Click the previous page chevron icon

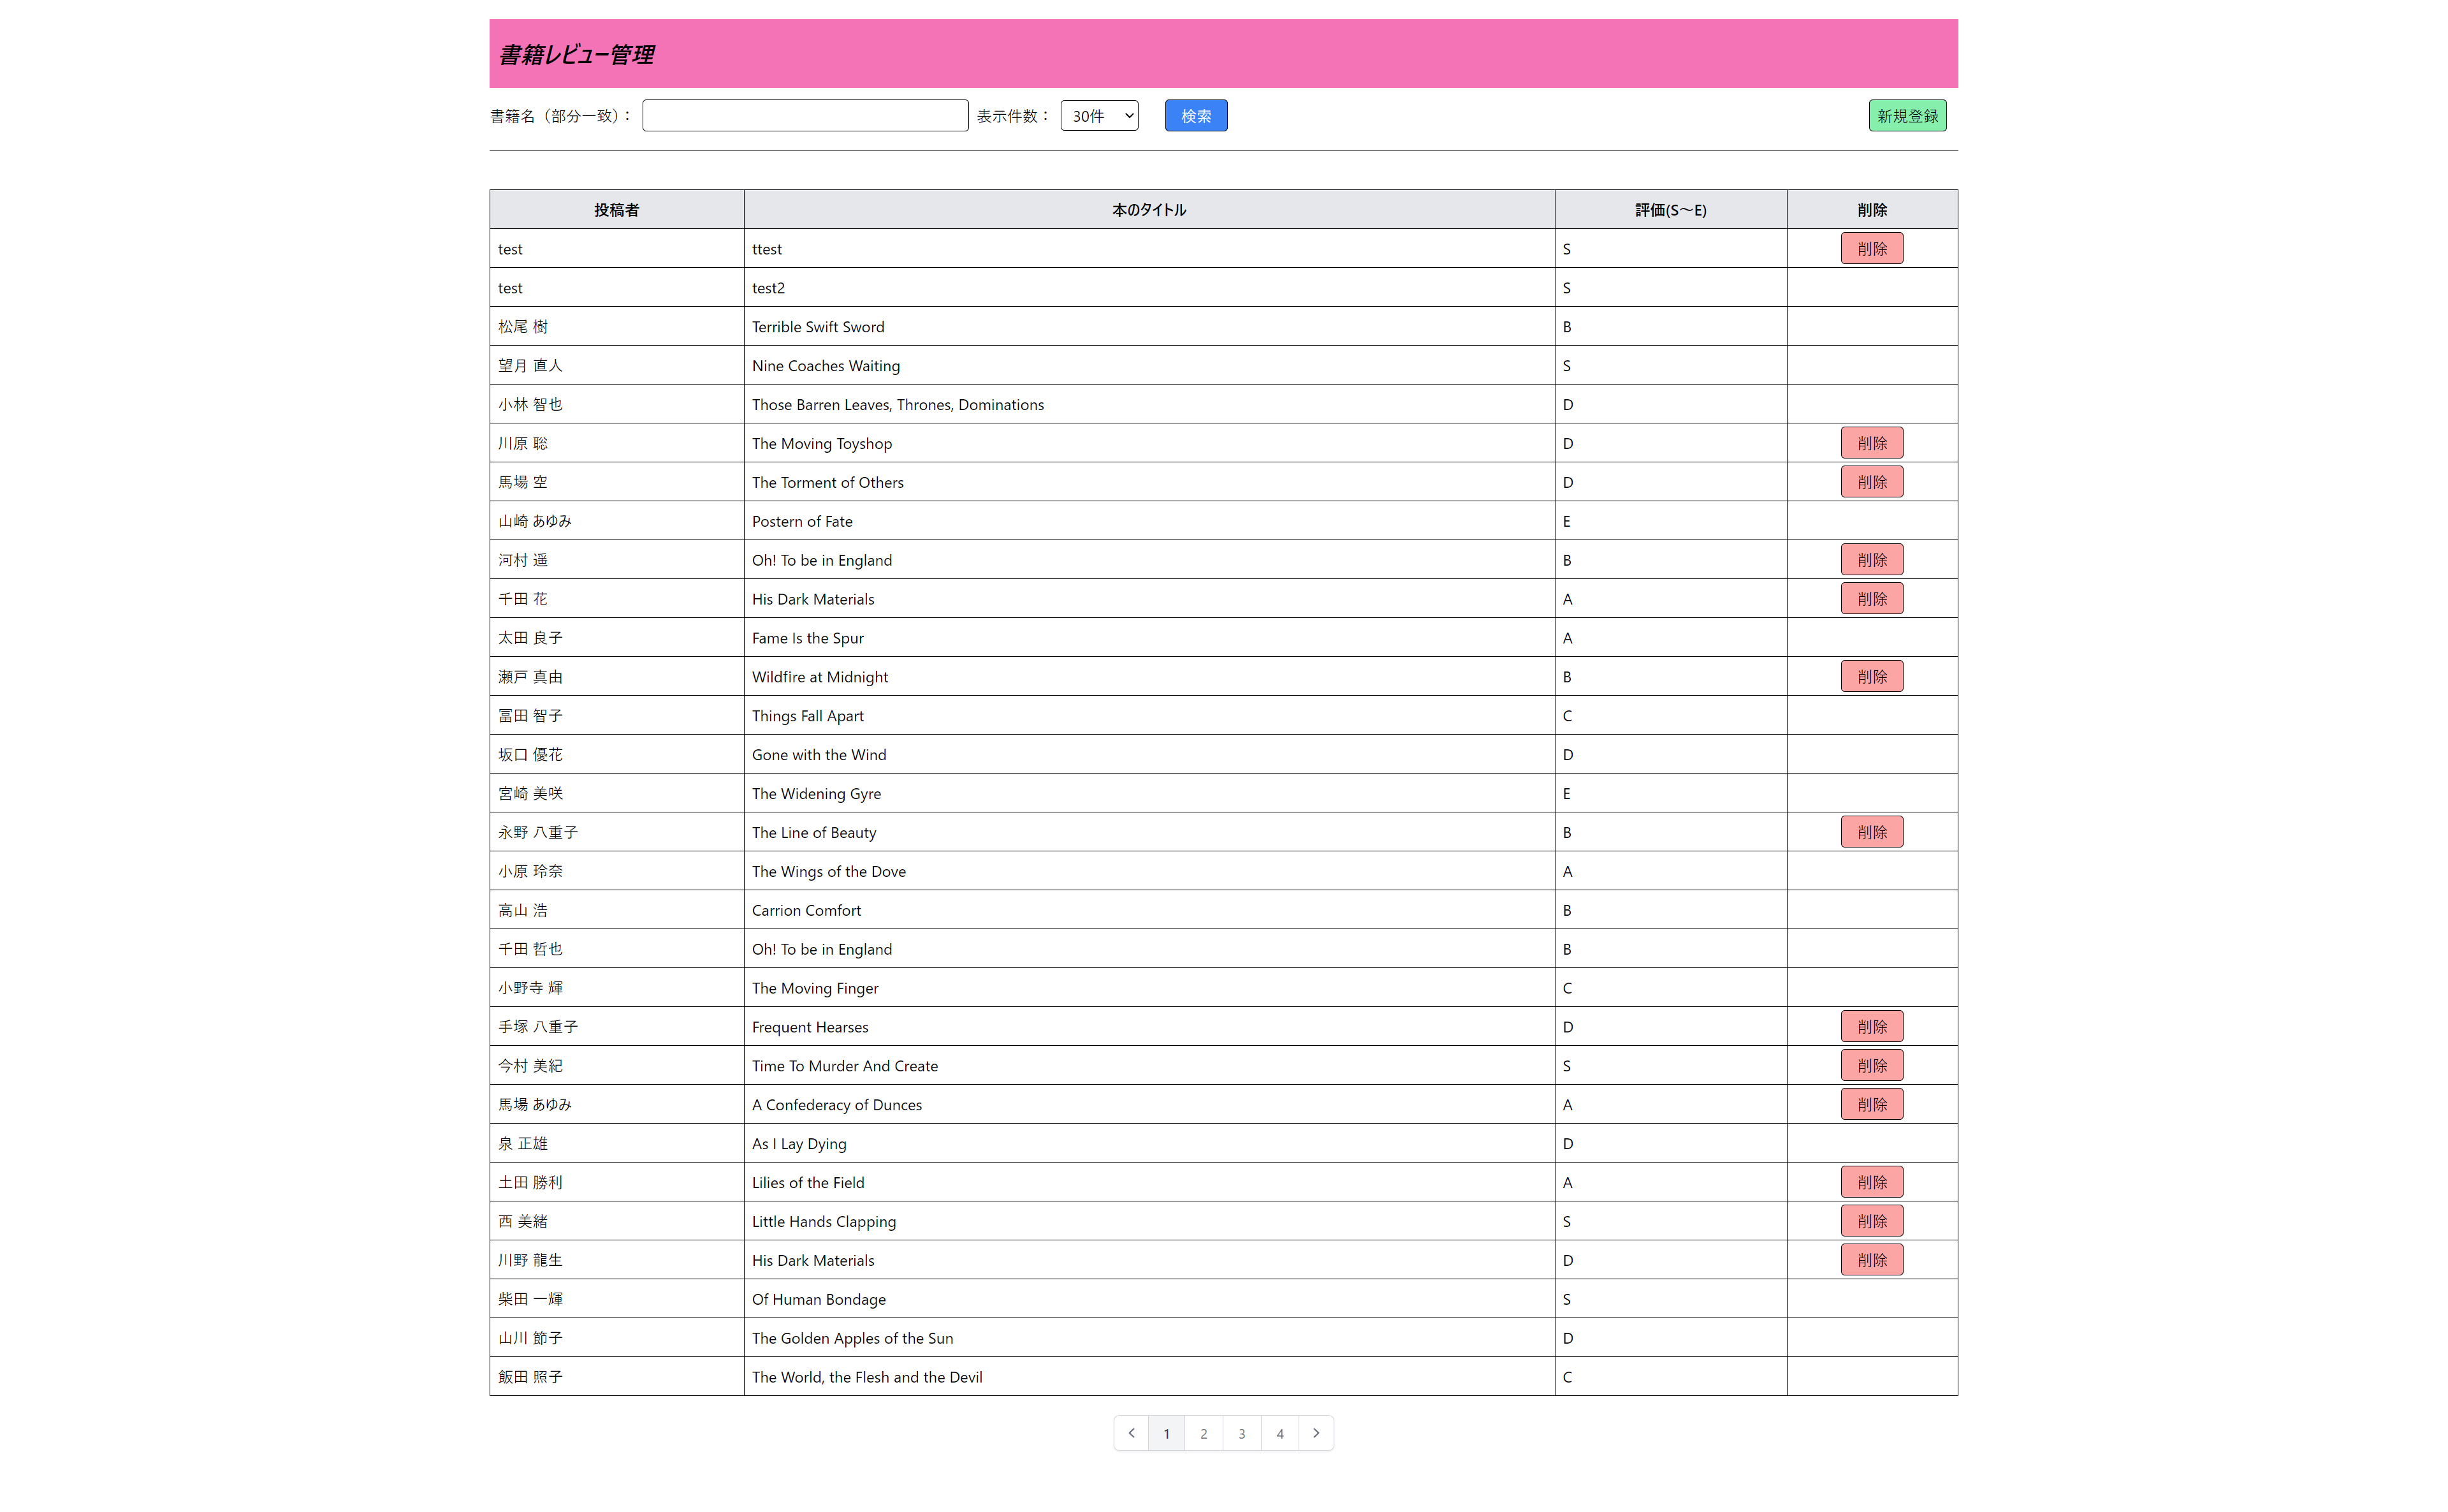(1130, 1433)
